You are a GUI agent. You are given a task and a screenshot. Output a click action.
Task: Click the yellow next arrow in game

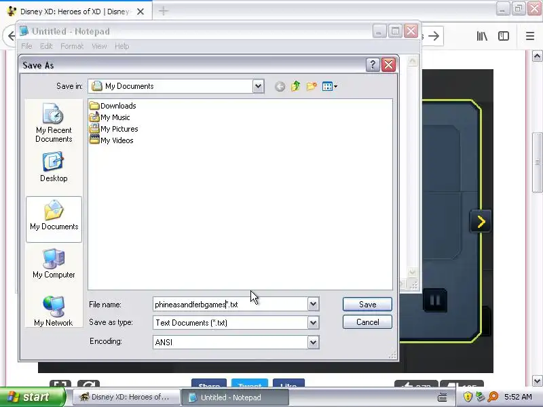click(x=481, y=222)
